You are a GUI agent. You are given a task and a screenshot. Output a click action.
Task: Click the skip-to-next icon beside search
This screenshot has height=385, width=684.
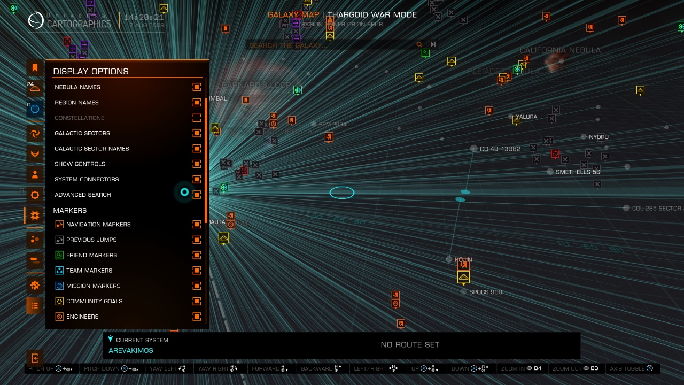click(433, 45)
